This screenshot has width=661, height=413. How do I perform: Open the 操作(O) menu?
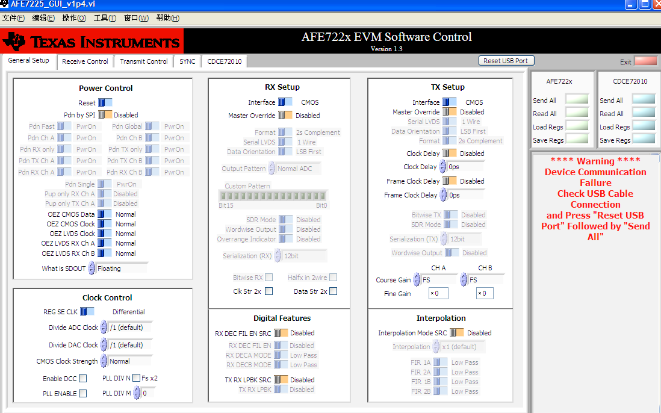click(x=74, y=18)
